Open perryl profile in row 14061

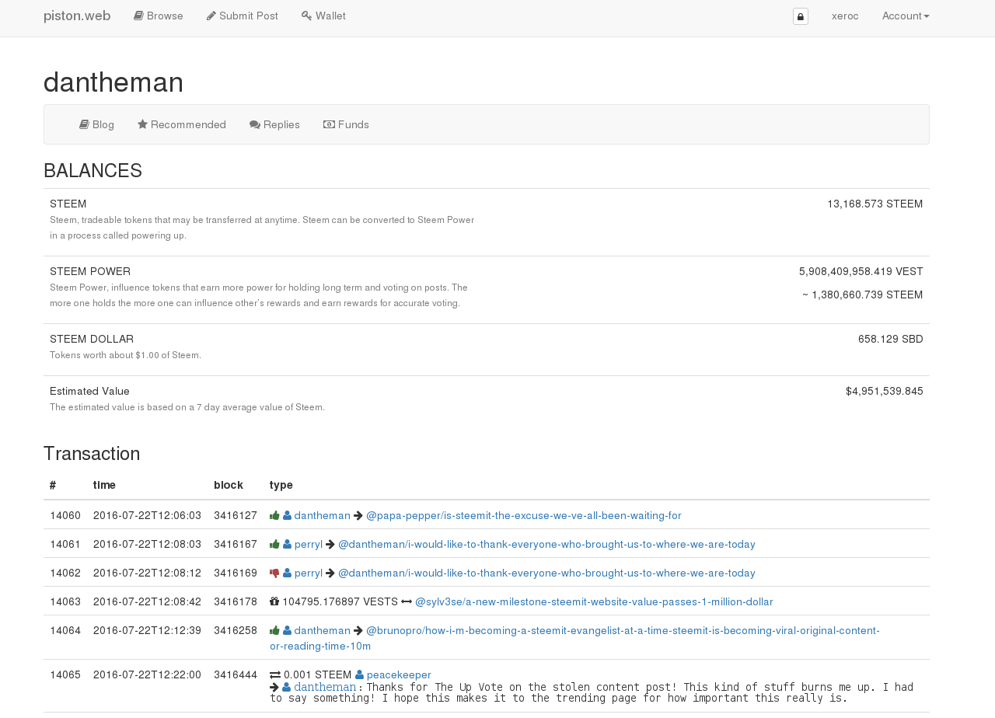coord(308,544)
